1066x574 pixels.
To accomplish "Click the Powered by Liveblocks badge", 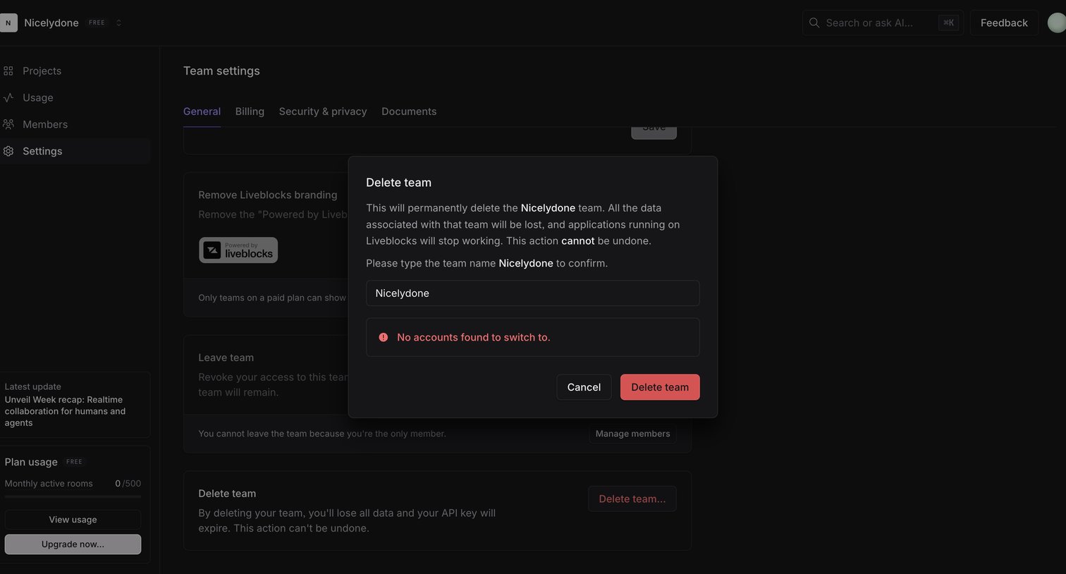I will [238, 250].
